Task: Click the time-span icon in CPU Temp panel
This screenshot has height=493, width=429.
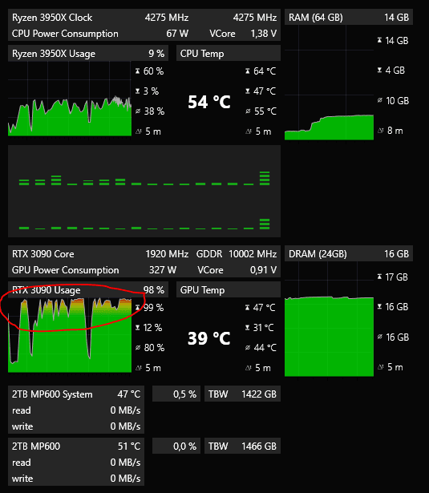Action: tap(248, 131)
